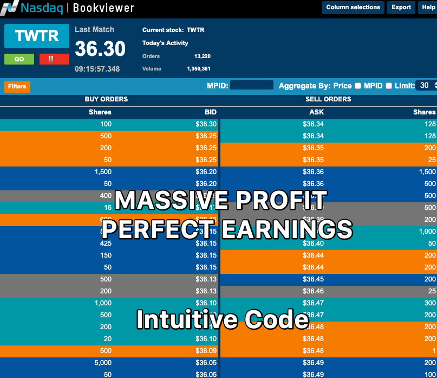Select the Shares header under SELL ORDERS
The image size is (437, 378).
[424, 112]
